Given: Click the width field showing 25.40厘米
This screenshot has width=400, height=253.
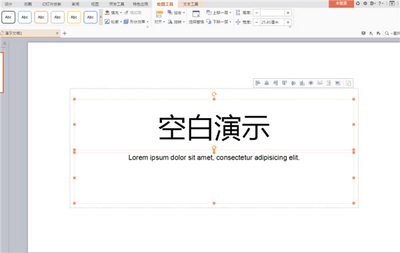Looking at the screenshot, I should pyautogui.click(x=272, y=22).
